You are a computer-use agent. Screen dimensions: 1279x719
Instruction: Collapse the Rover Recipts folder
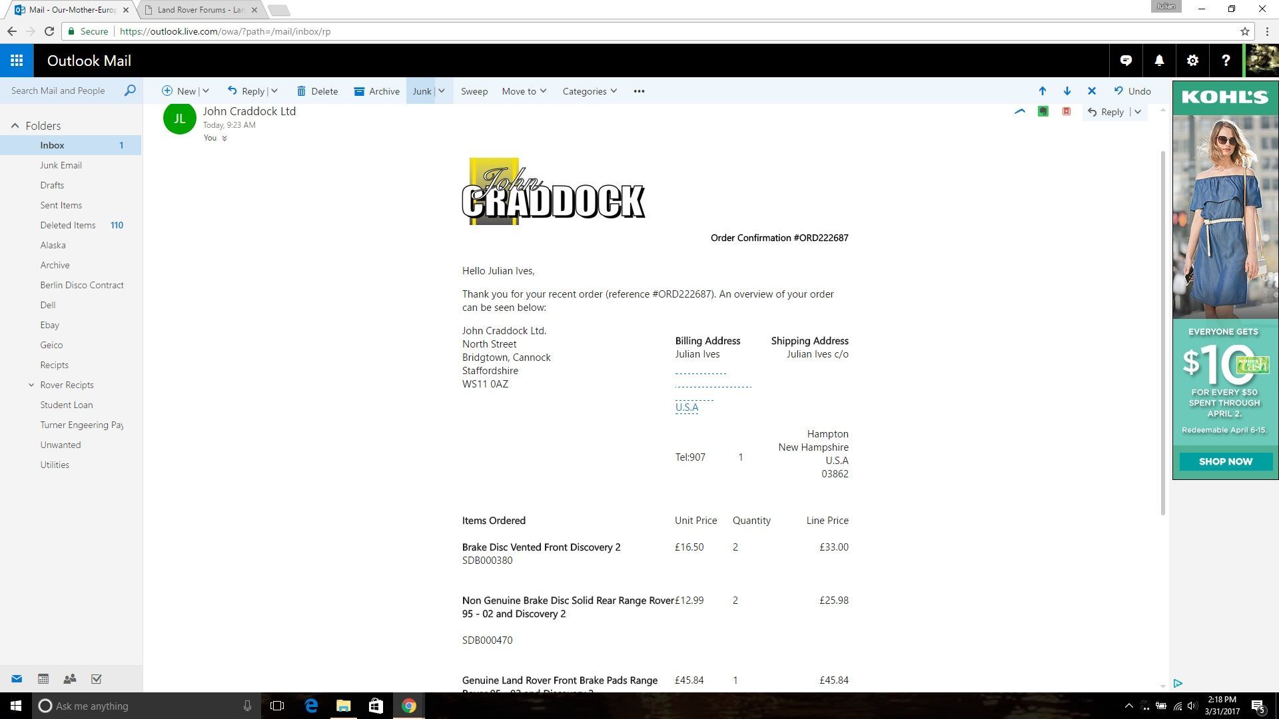[31, 385]
